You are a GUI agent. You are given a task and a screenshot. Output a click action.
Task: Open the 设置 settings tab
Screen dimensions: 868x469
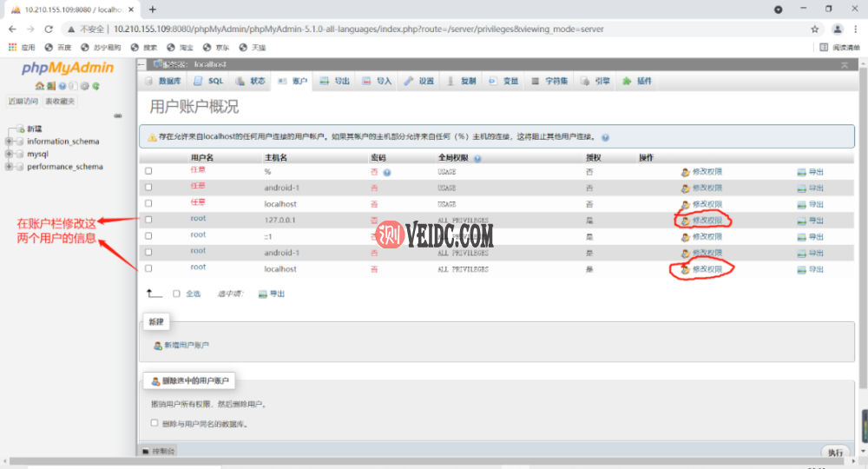tap(419, 81)
